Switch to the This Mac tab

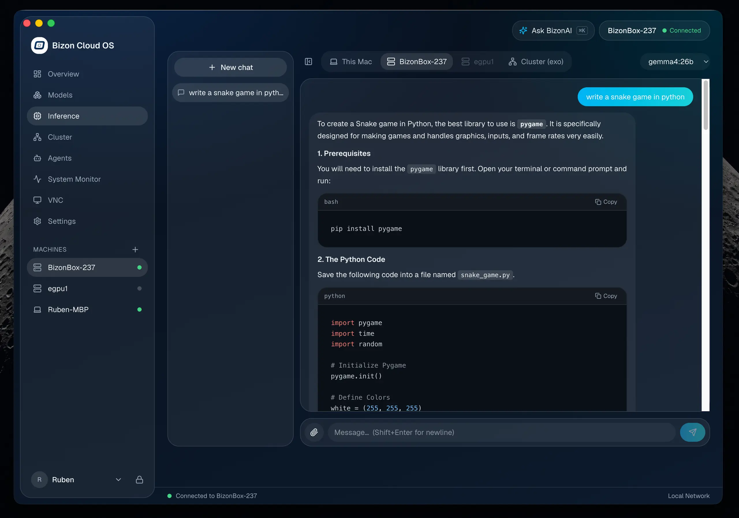click(x=350, y=61)
